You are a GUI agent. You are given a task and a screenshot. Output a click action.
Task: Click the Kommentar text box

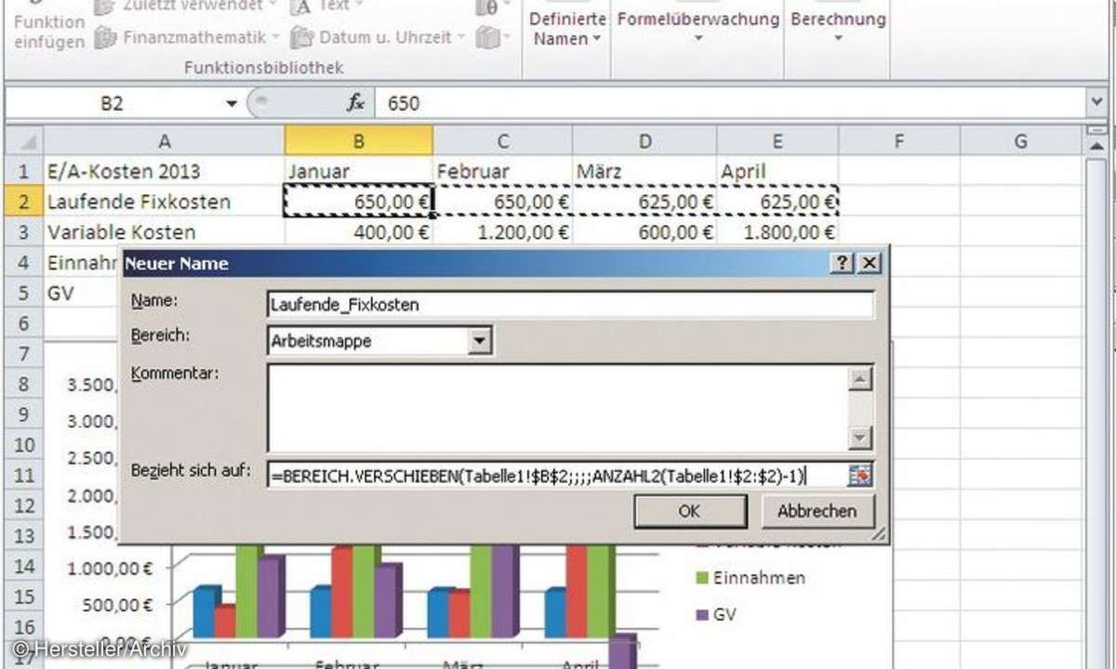coord(558,408)
